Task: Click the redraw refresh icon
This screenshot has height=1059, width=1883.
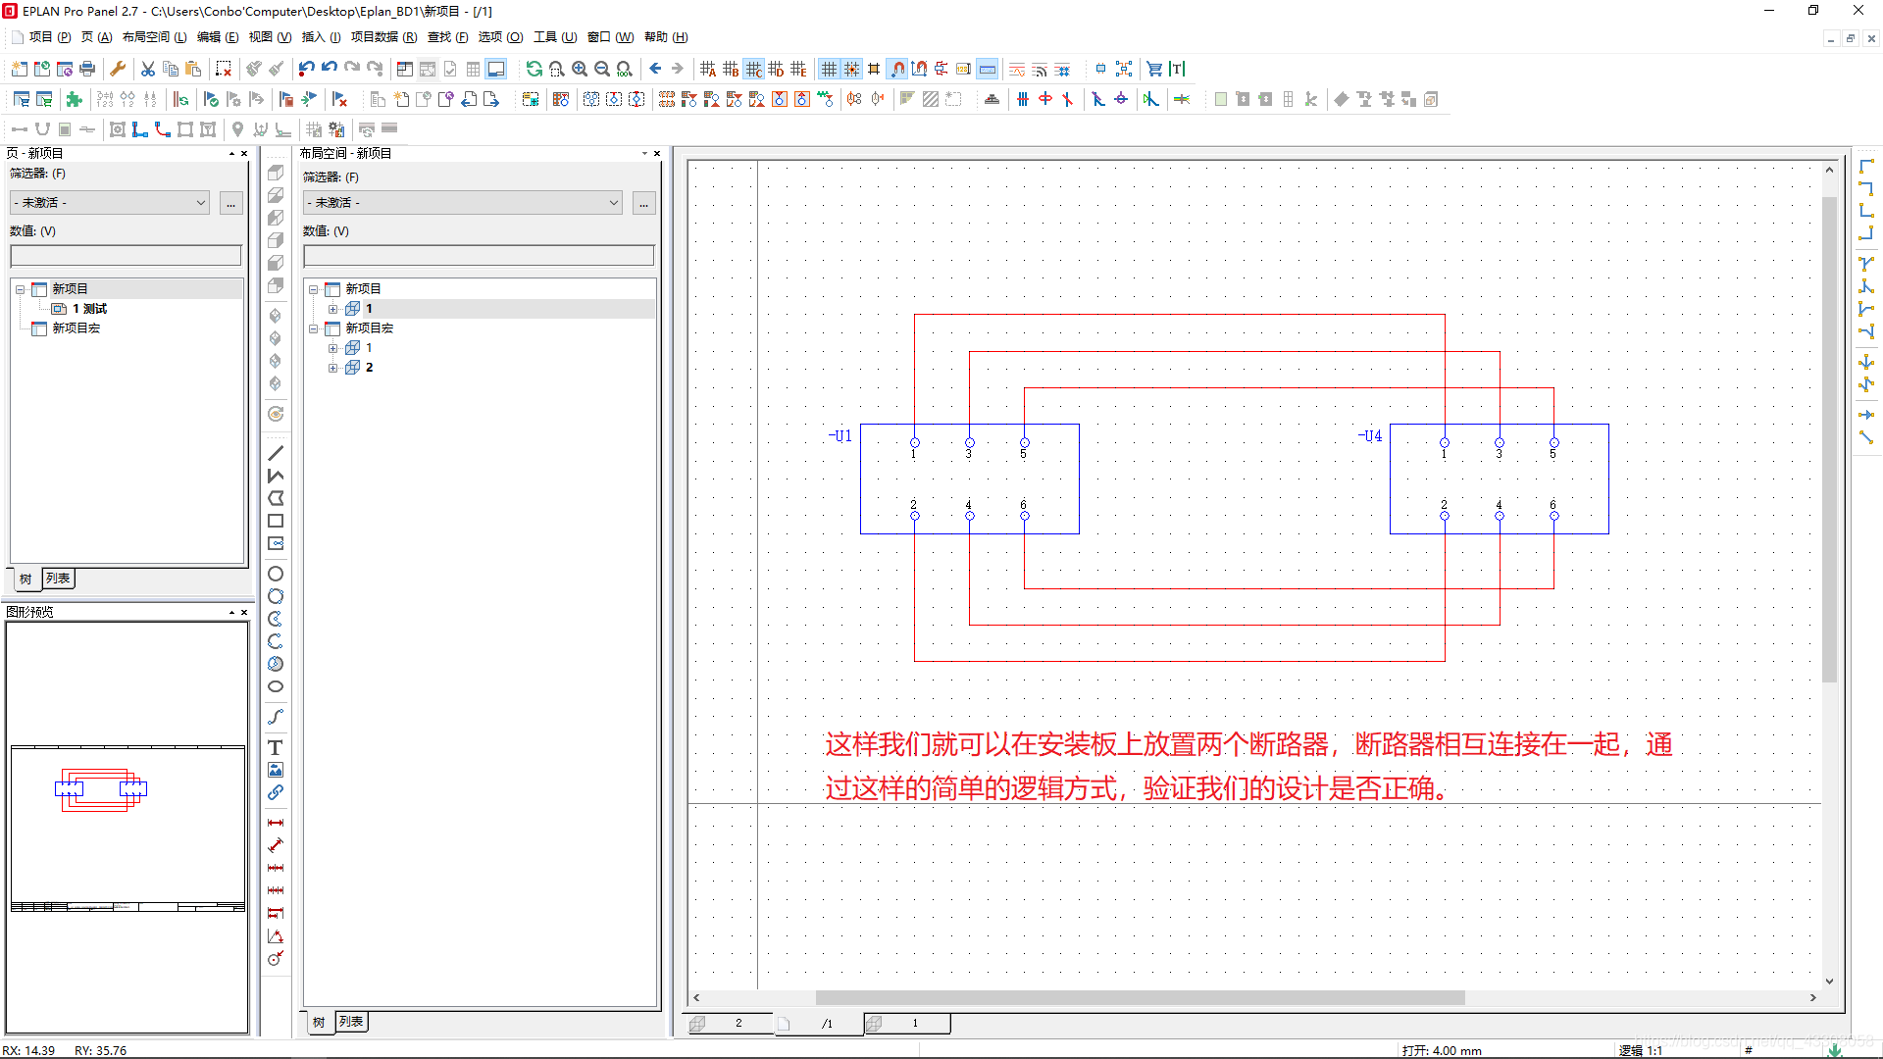Action: 534,69
